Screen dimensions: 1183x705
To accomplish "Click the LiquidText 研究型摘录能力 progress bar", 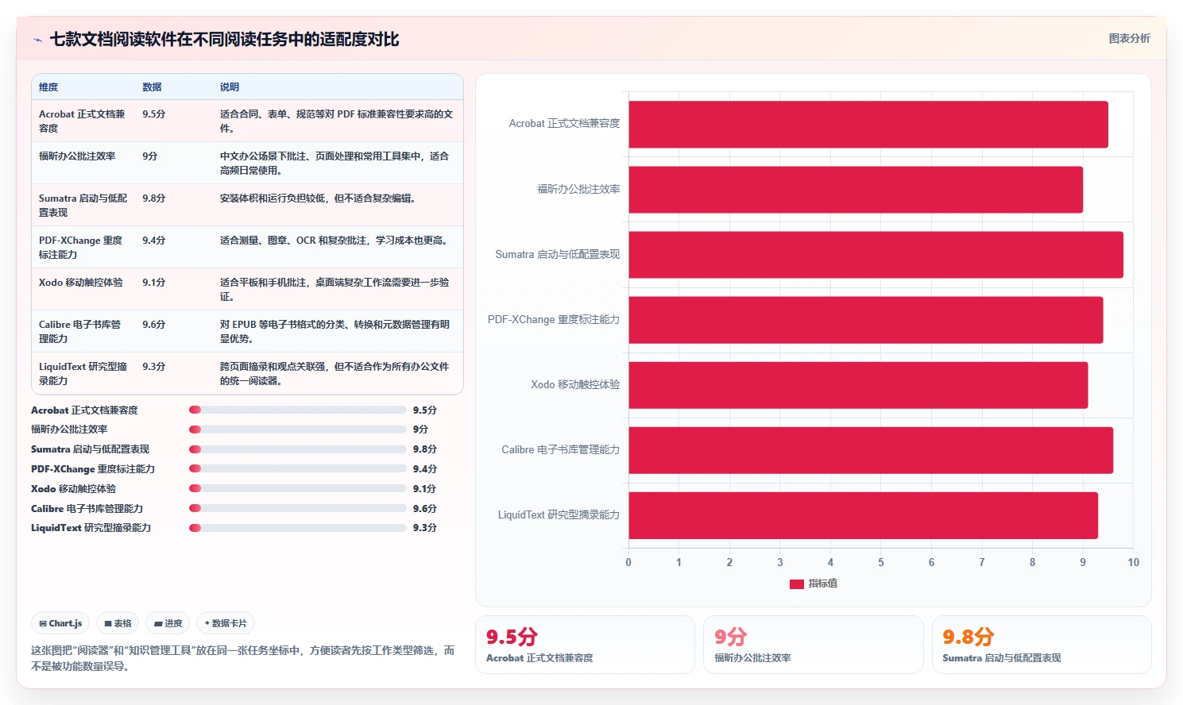I will [x=298, y=527].
